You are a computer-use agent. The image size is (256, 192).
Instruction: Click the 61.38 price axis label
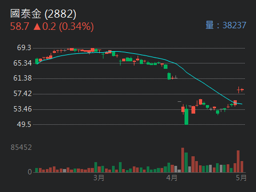(22, 78)
